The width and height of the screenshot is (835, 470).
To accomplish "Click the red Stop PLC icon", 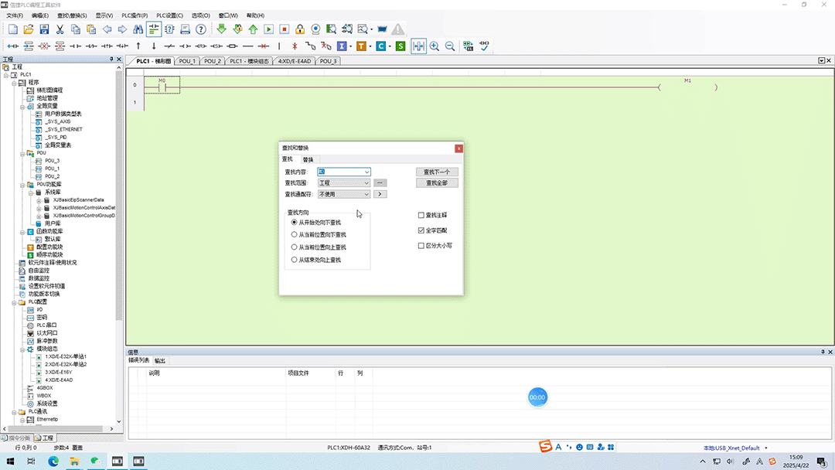I will coord(285,29).
